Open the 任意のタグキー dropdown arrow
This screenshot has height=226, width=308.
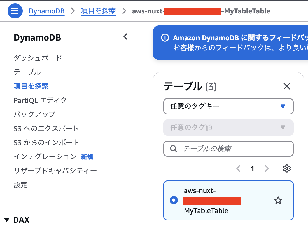tap(283, 106)
